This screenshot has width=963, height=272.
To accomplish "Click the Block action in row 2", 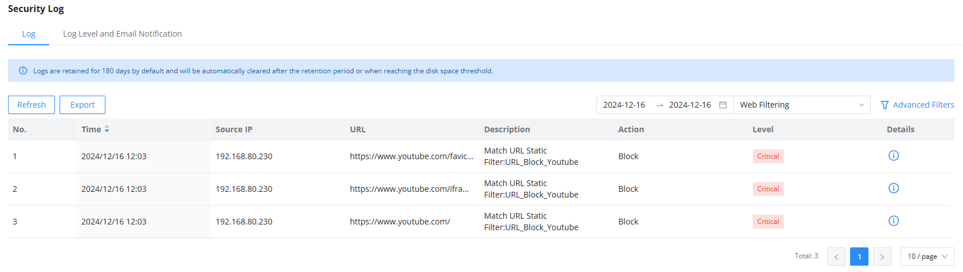I will (x=628, y=189).
